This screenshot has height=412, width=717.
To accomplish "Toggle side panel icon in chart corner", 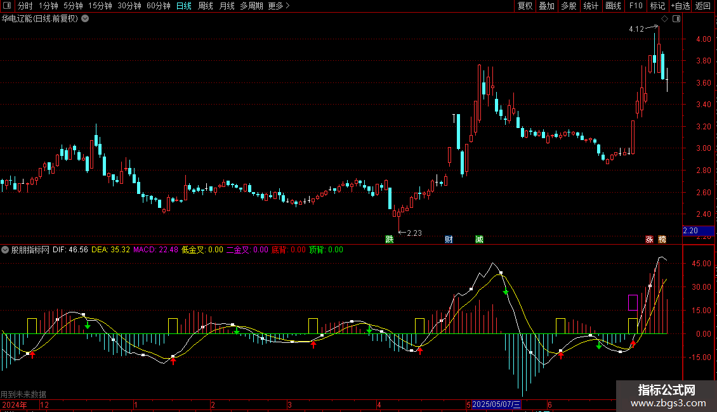I will [x=676, y=19].
